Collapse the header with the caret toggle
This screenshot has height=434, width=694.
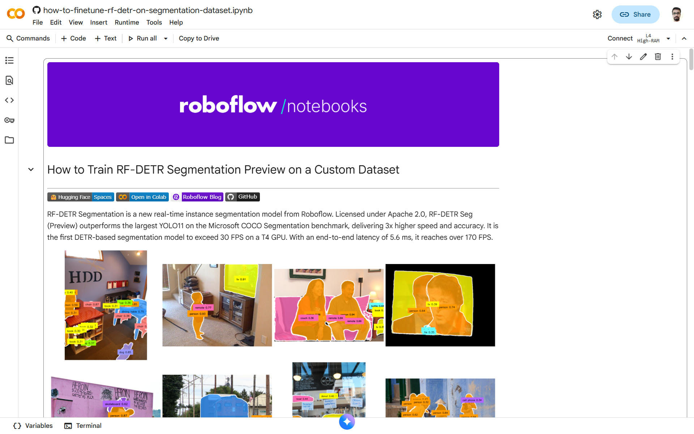[x=684, y=39]
